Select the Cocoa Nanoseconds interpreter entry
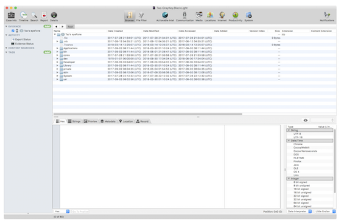341x223 pixels. click(305, 151)
